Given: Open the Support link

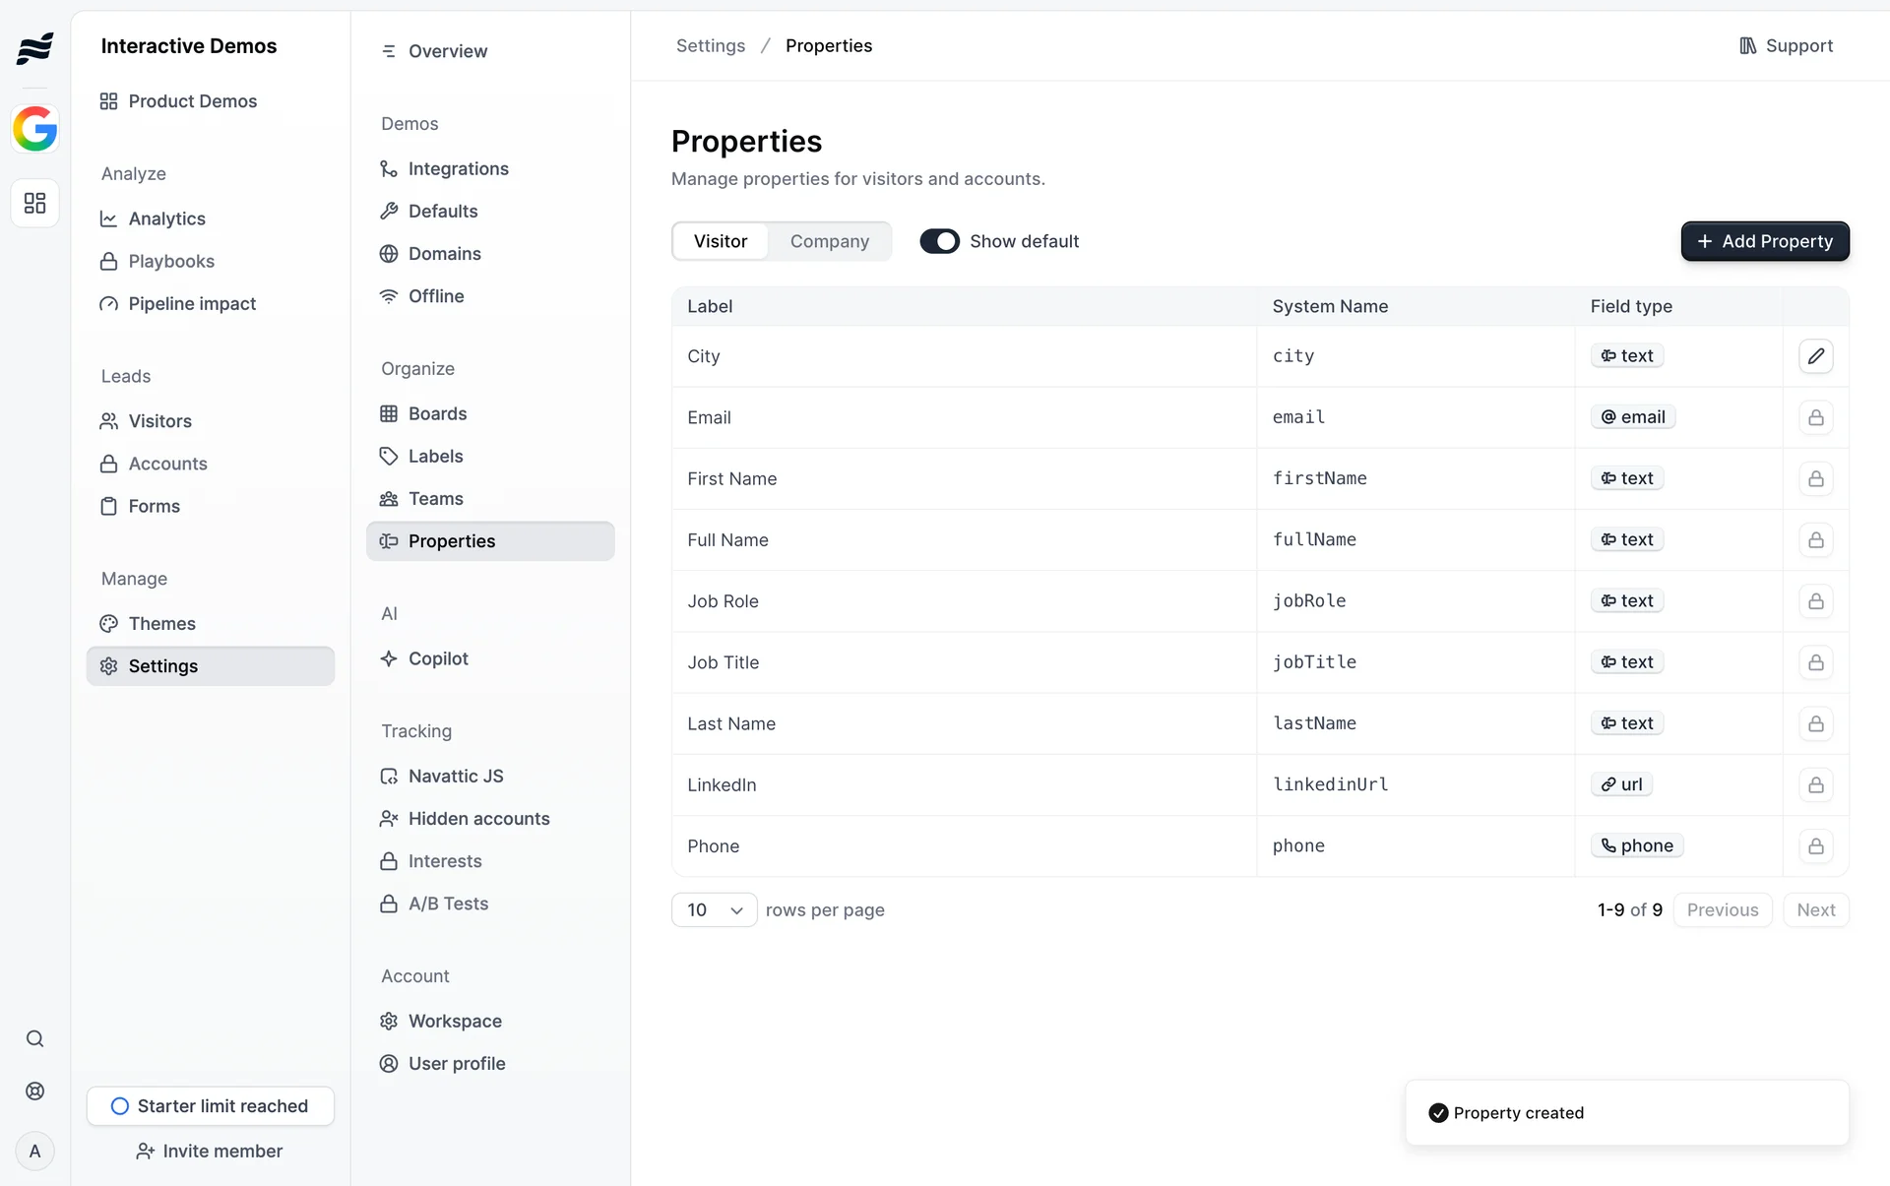Looking at the screenshot, I should coord(1786,46).
